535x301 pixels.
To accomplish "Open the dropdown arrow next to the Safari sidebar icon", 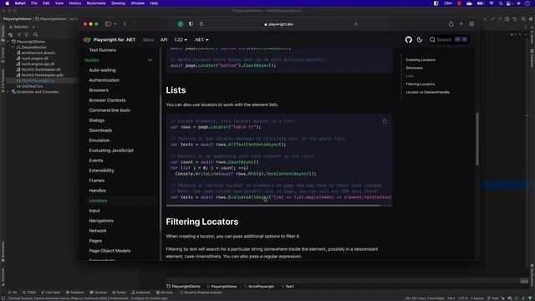I will click(x=115, y=24).
